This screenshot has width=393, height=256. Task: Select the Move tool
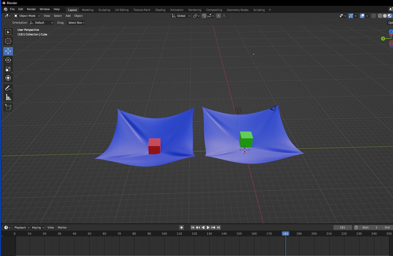tap(8, 51)
